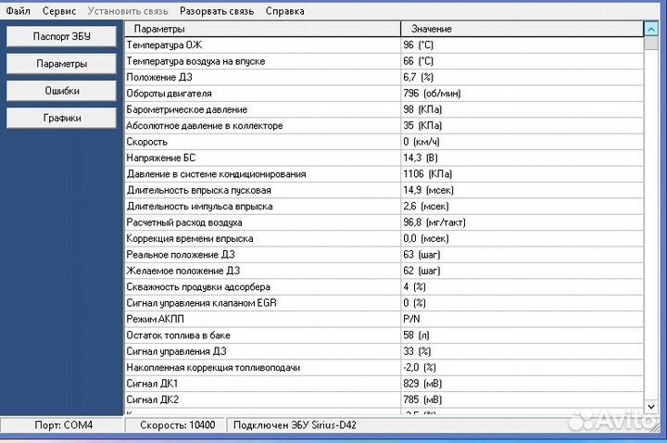667x443 pixels.
Task: Select the Накопленная коррекция топливоподачи row
Action: coord(384,368)
